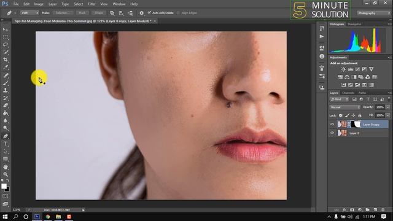Select the Dodge tool
This screenshot has height=221, width=393.
coord(6,128)
